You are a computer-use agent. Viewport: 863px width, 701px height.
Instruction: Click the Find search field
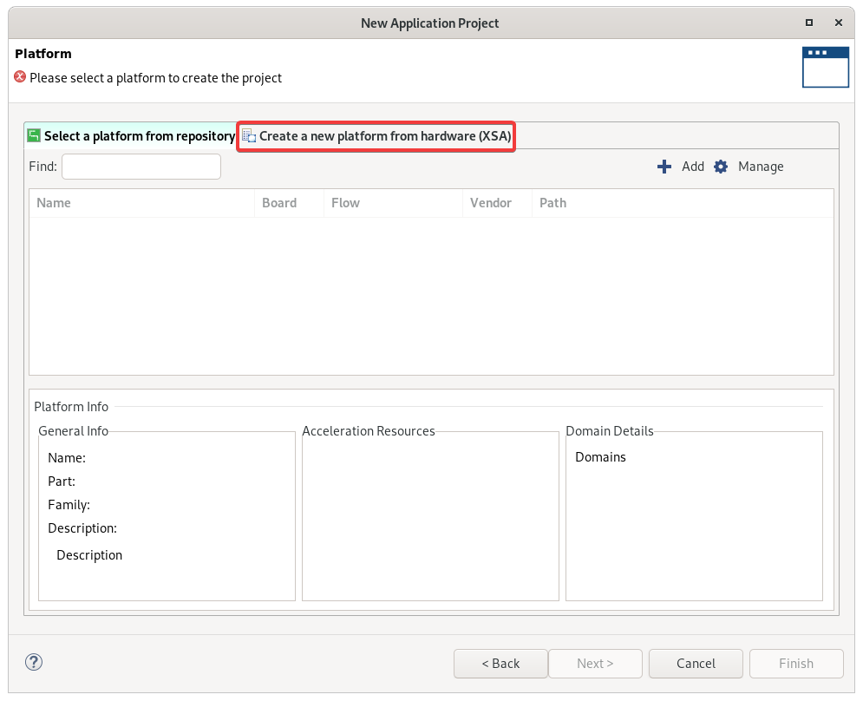pyautogui.click(x=141, y=167)
